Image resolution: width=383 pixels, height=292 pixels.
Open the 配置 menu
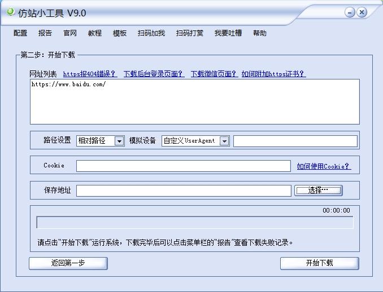pyautogui.click(x=20, y=33)
